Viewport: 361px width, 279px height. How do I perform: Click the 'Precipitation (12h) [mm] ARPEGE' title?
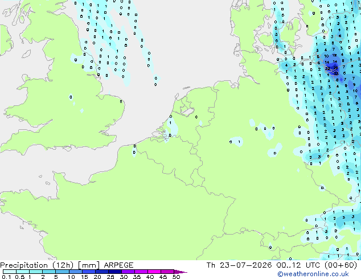coord(67,265)
